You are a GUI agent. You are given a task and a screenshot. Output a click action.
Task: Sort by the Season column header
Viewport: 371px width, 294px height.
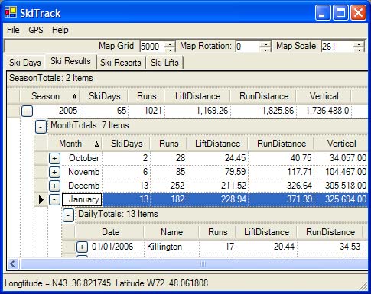pyautogui.click(x=50, y=96)
